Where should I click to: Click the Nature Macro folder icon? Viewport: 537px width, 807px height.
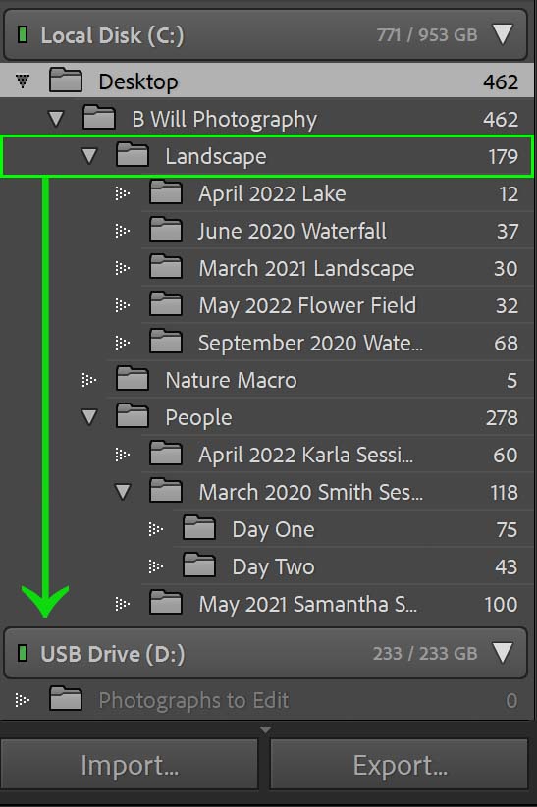[x=133, y=378]
